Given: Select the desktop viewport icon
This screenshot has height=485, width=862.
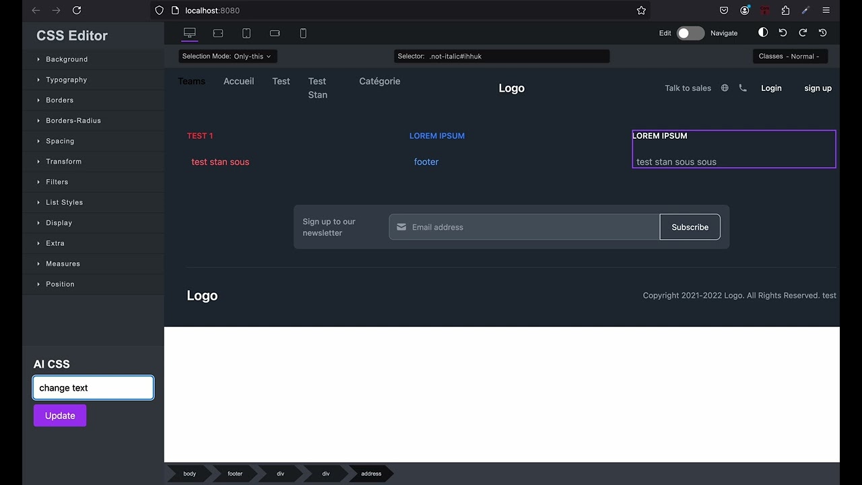Looking at the screenshot, I should pos(190,33).
